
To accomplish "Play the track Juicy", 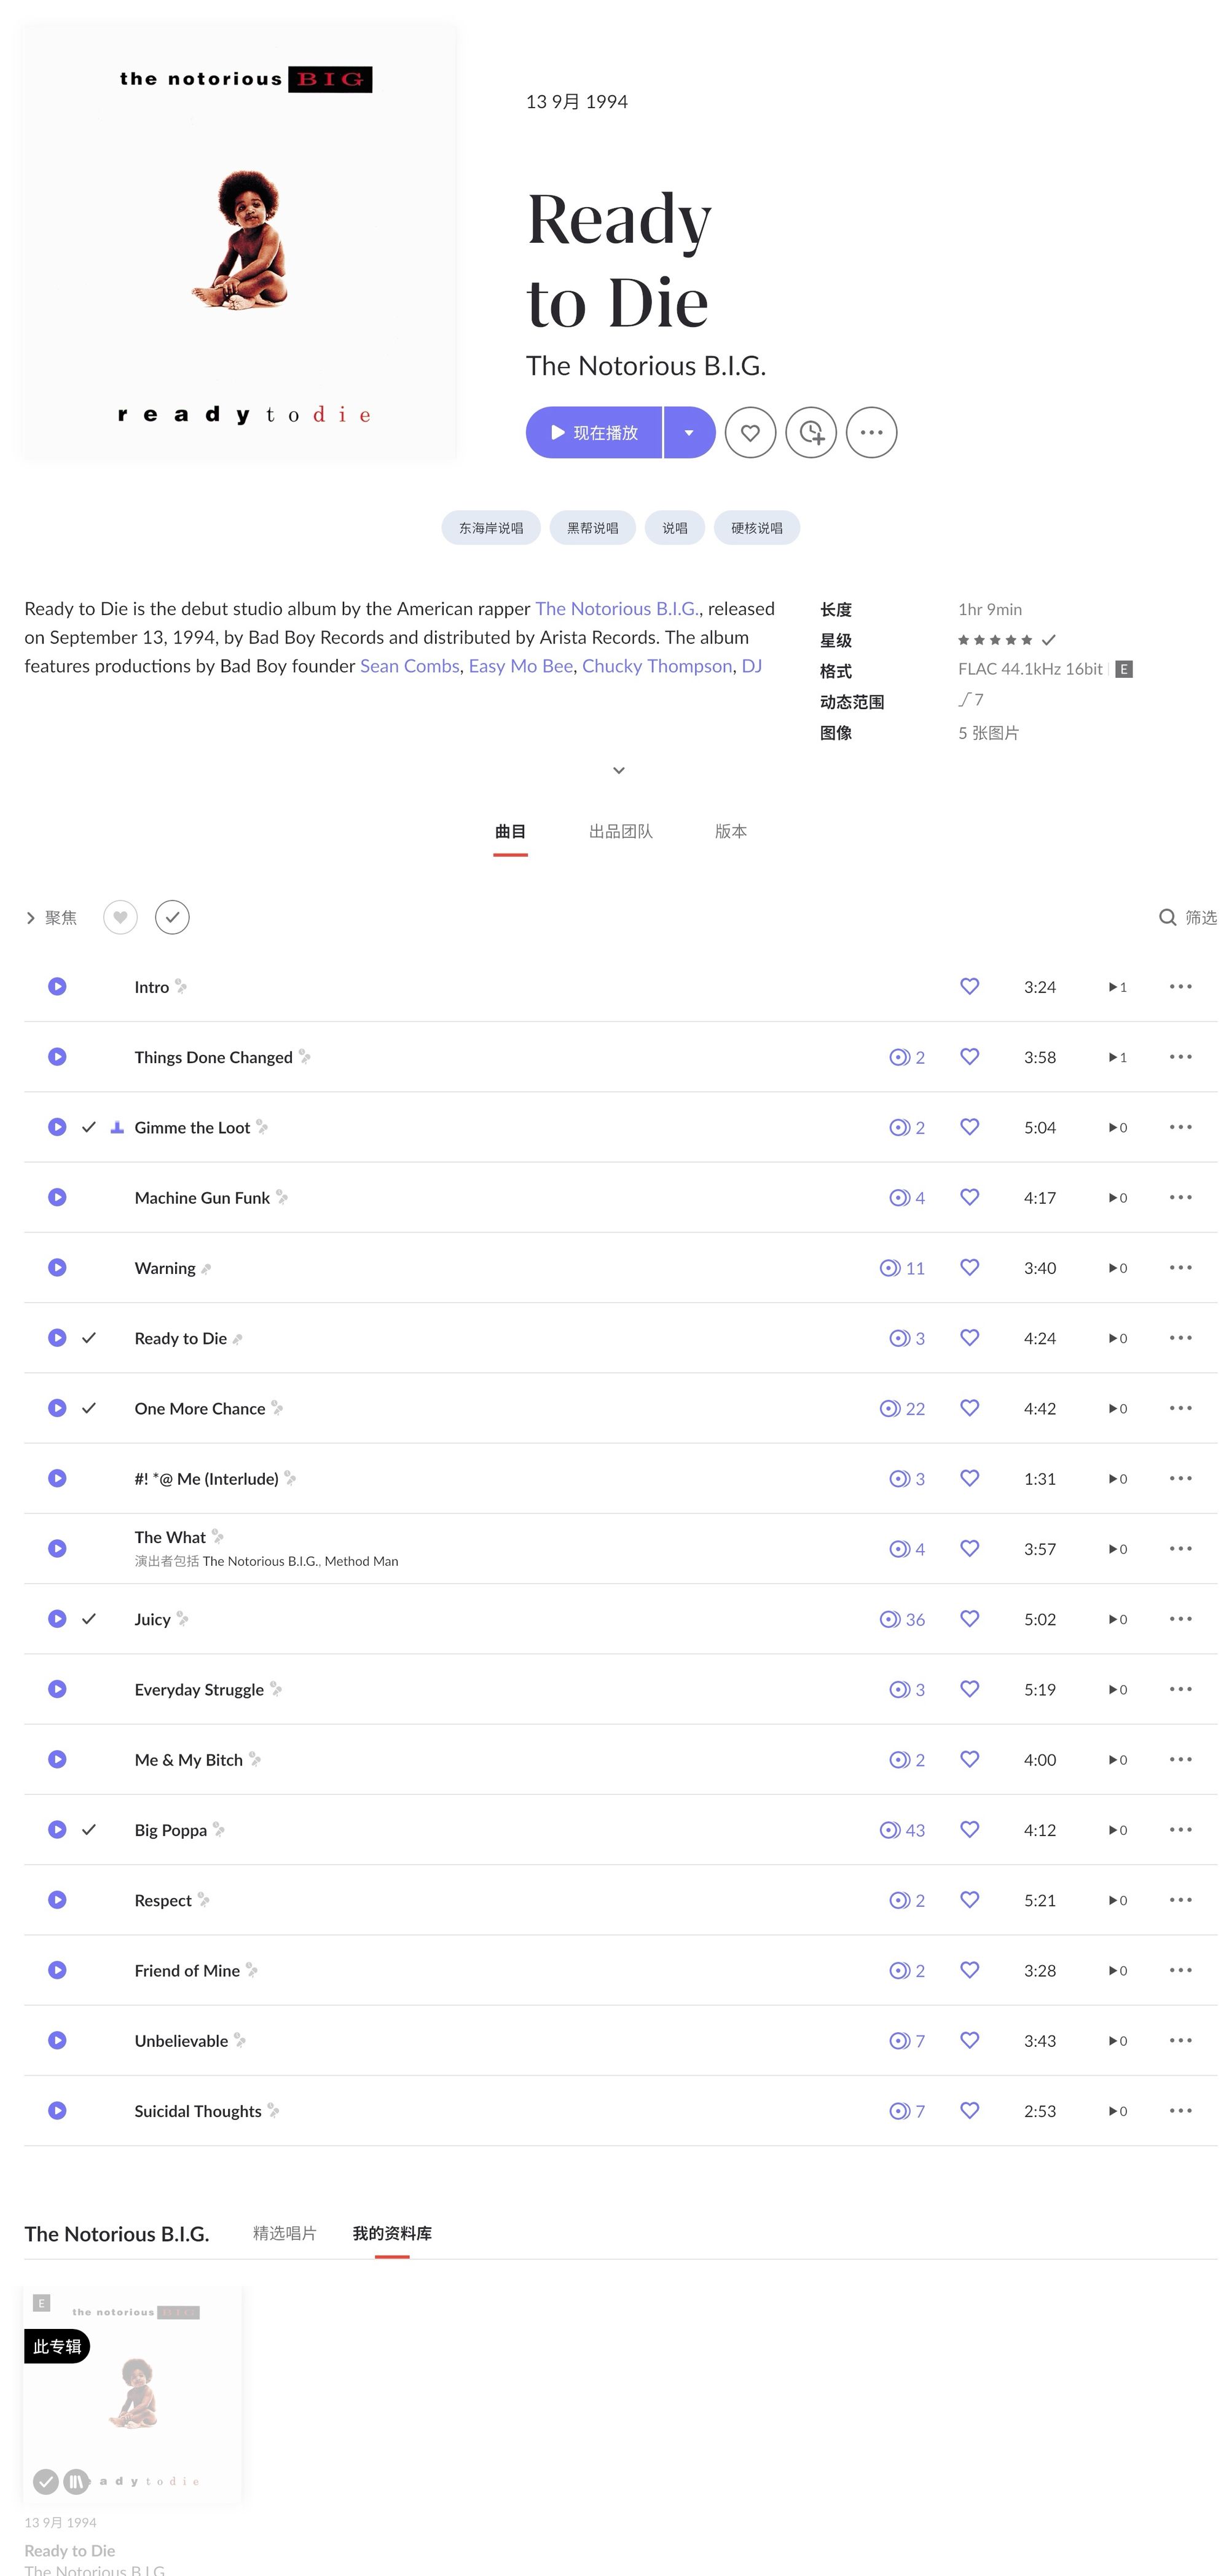I will [57, 1618].
